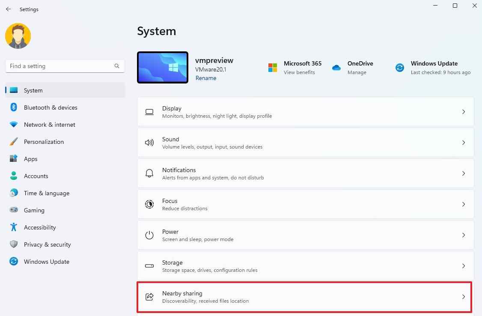The width and height of the screenshot is (482, 316).
Task: Open the View benefits link
Action: pos(300,72)
